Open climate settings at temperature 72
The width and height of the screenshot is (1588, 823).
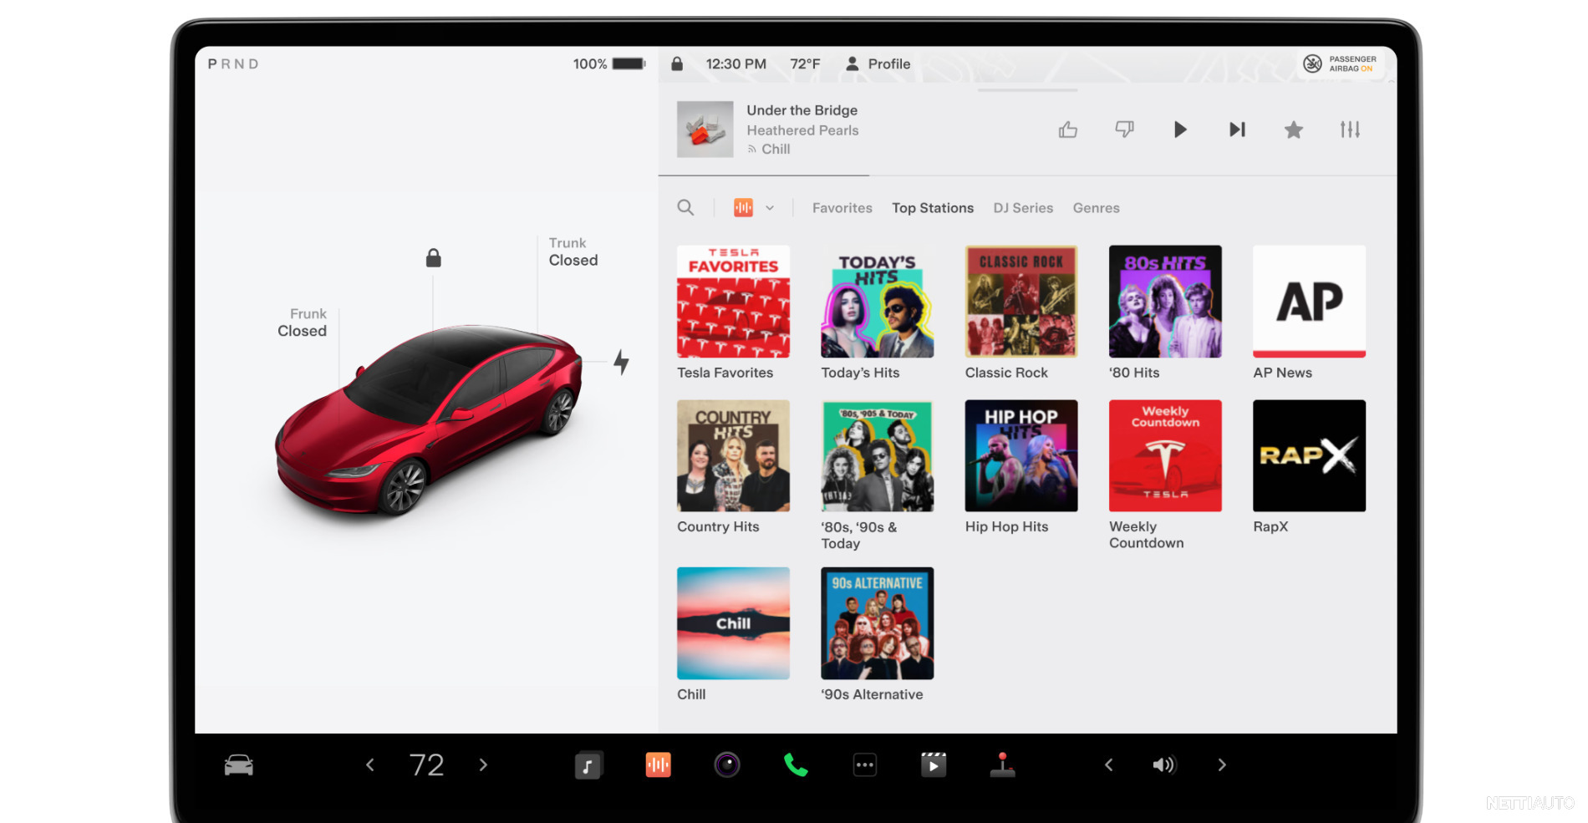(x=426, y=765)
